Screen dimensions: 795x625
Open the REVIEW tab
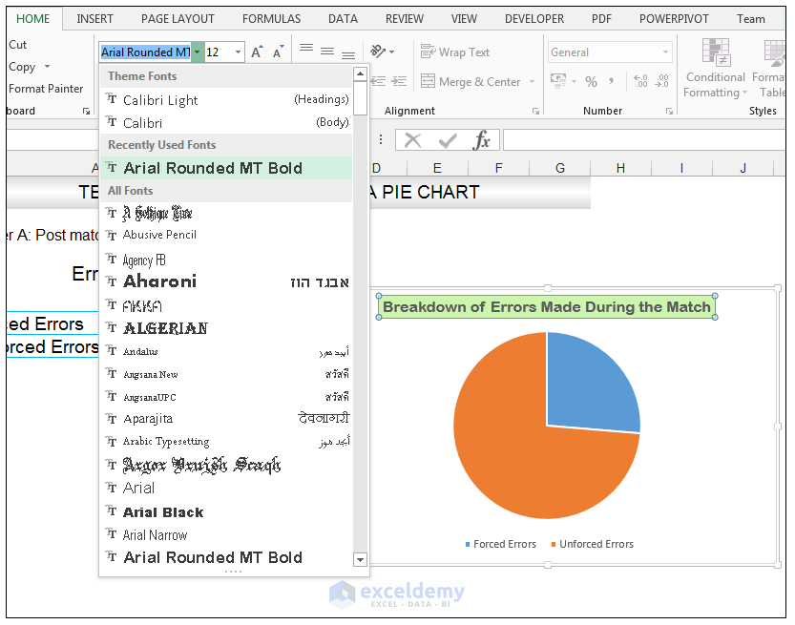pyautogui.click(x=404, y=19)
